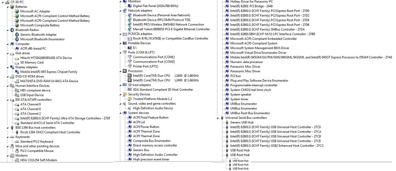Select the HDA CX11254 Soft Modem icon
The height and width of the screenshot is (171, 396).
coord(17,160)
